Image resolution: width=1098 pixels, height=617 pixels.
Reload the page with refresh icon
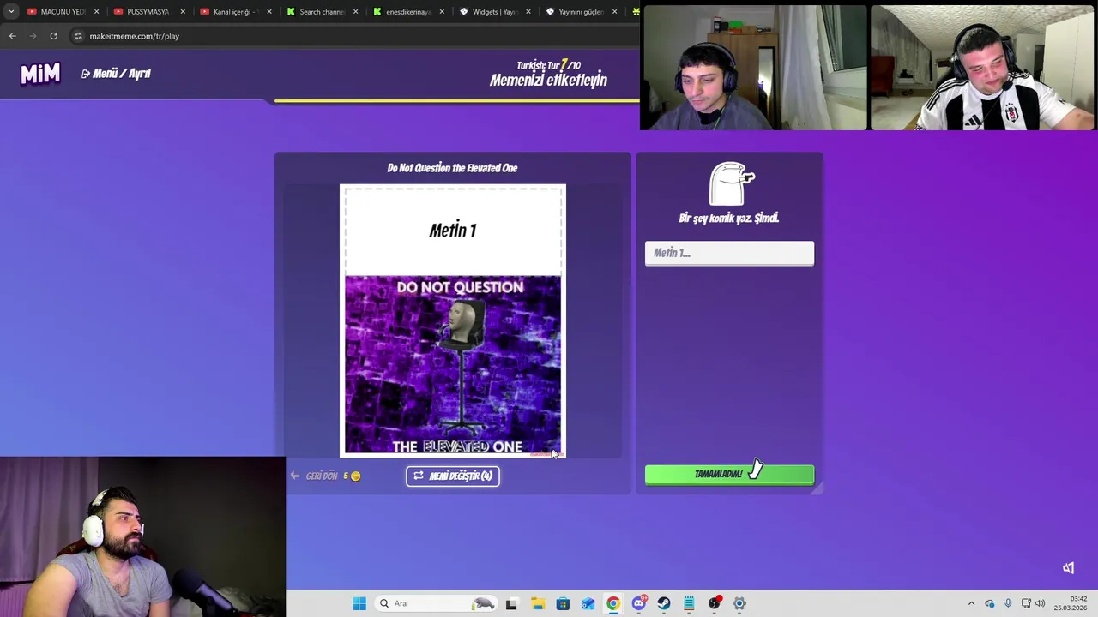point(53,36)
